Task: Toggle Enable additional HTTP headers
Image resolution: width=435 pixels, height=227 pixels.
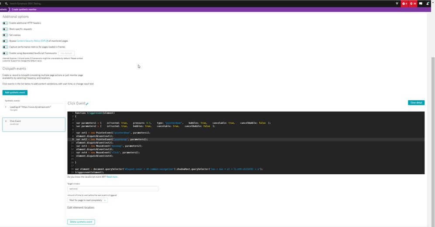Action: point(5,23)
